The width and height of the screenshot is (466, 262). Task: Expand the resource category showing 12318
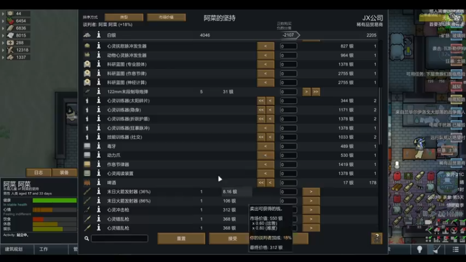pos(3,50)
